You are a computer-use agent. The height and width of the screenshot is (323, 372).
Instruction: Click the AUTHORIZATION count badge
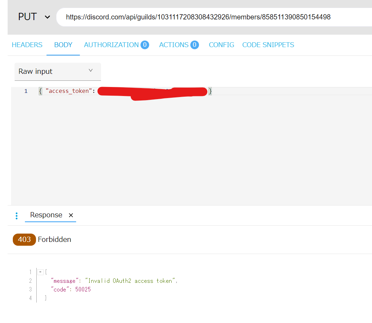tap(145, 45)
